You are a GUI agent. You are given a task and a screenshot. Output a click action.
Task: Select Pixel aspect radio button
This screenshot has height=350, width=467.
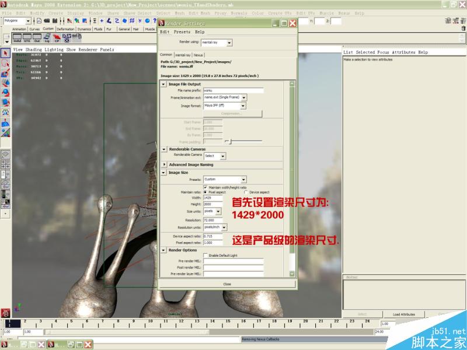click(x=205, y=192)
